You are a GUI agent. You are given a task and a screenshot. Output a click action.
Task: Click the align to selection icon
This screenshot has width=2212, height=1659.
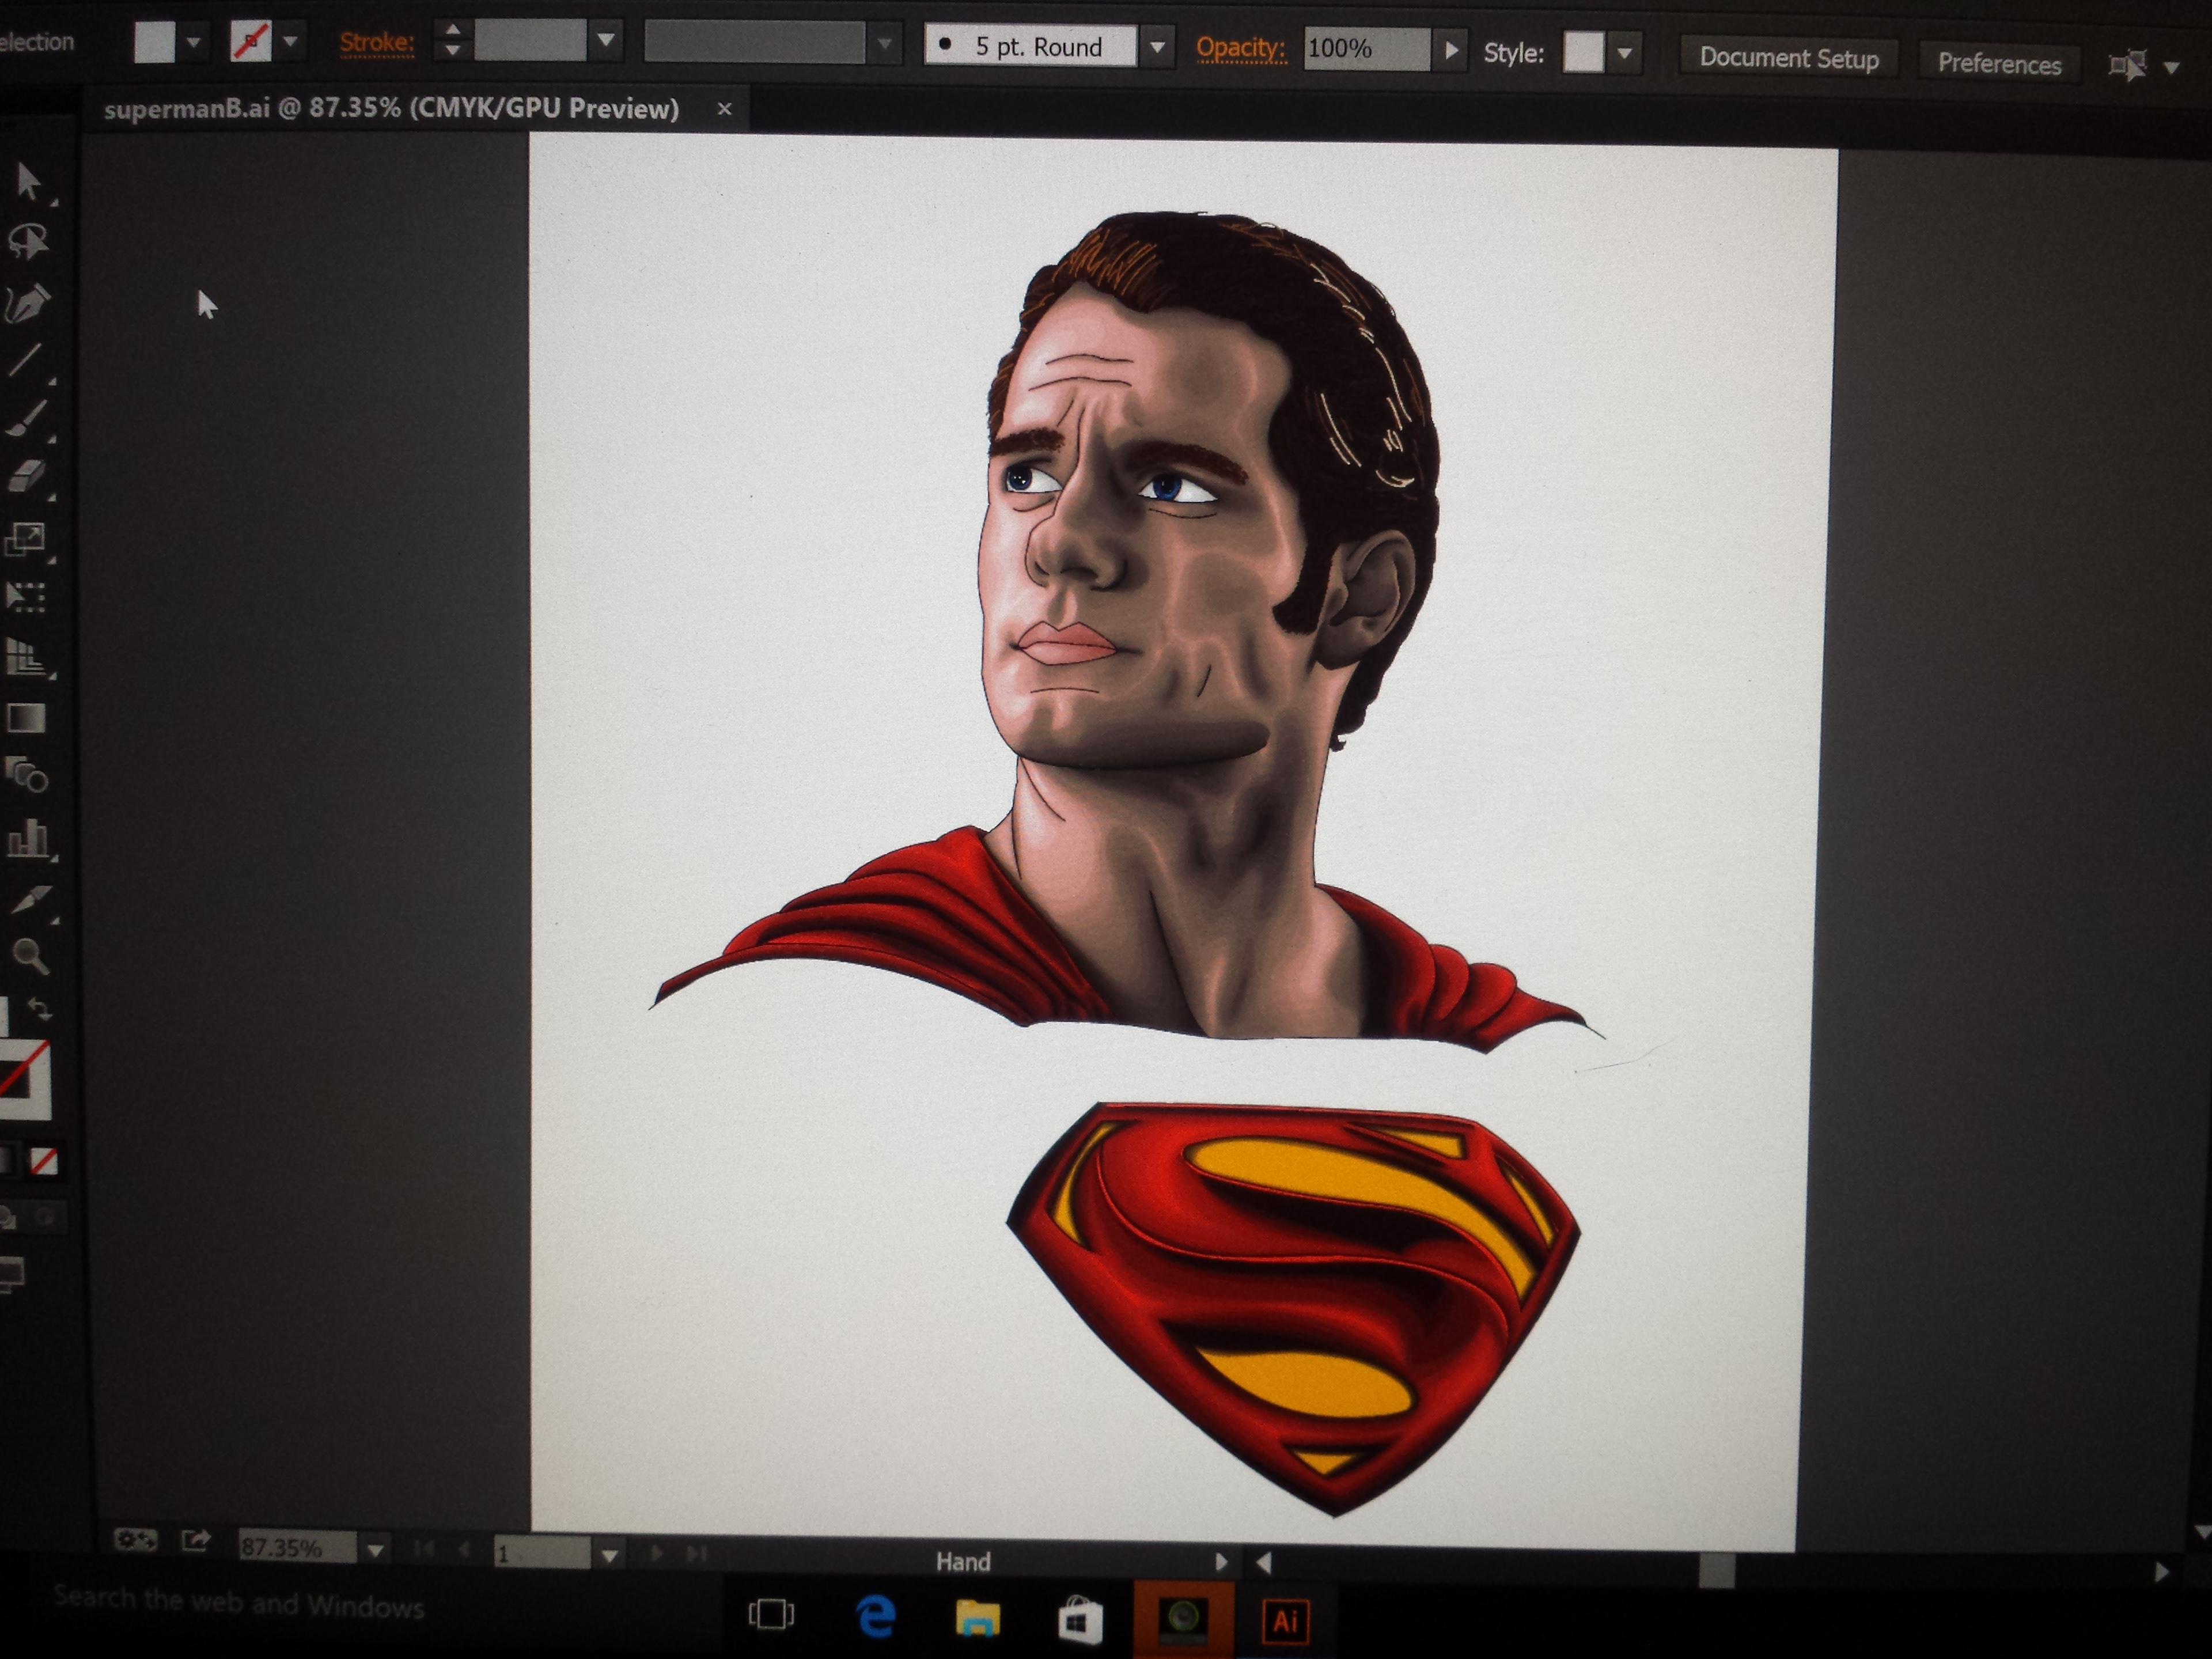pos(2127,66)
